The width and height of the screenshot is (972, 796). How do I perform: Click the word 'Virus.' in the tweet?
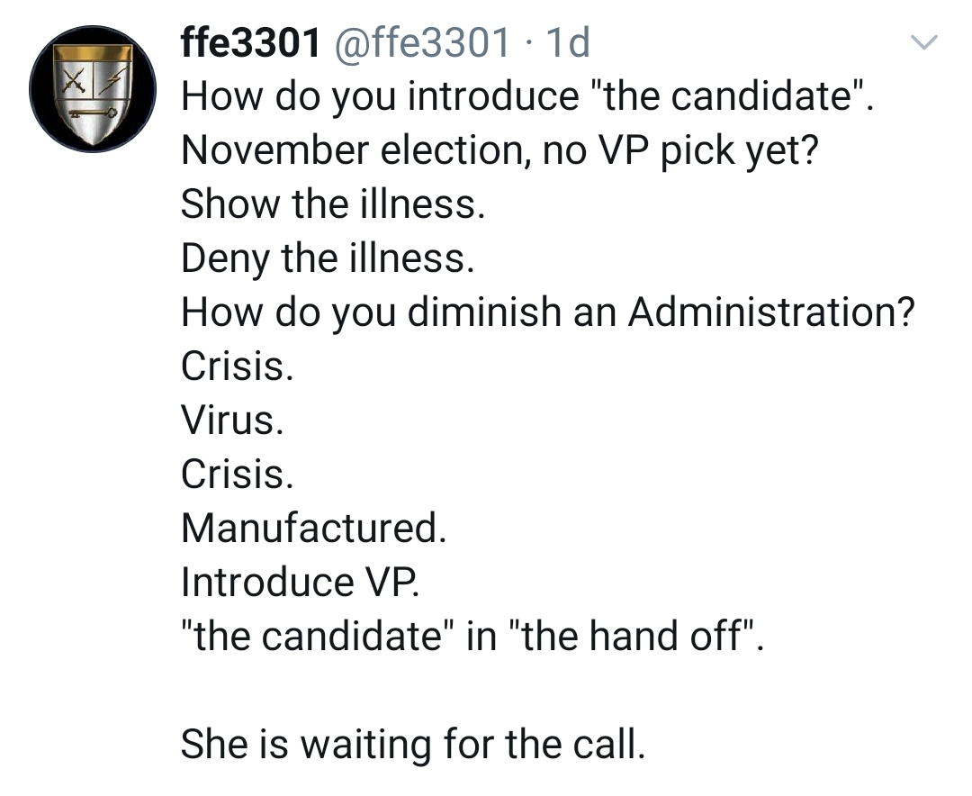click(x=233, y=421)
